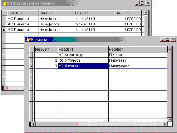The height and width of the screenshot is (133, 177).
Task: Select Nokia 3100 in the third row of Итоговые суммы
Action: 94,30
